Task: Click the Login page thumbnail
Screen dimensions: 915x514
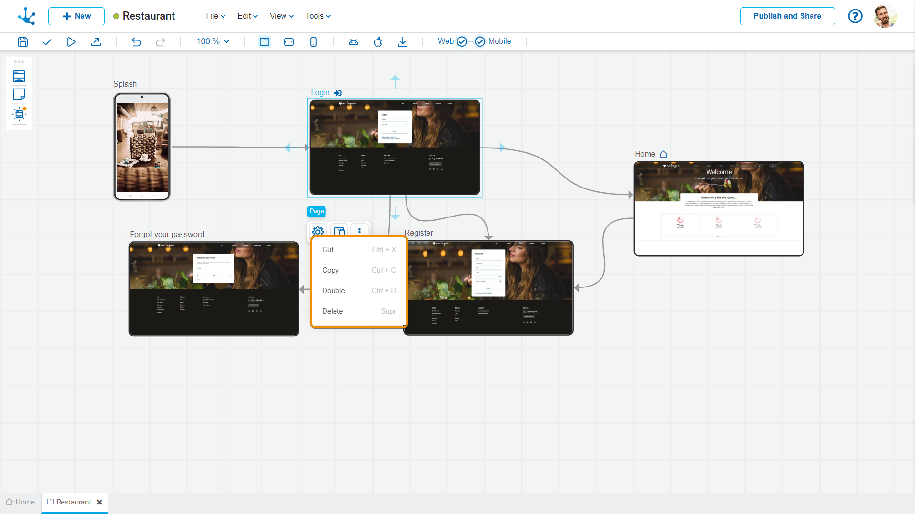Action: pyautogui.click(x=394, y=148)
